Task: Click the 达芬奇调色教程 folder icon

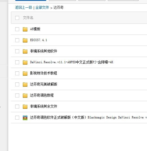Action: [x=25, y=96]
